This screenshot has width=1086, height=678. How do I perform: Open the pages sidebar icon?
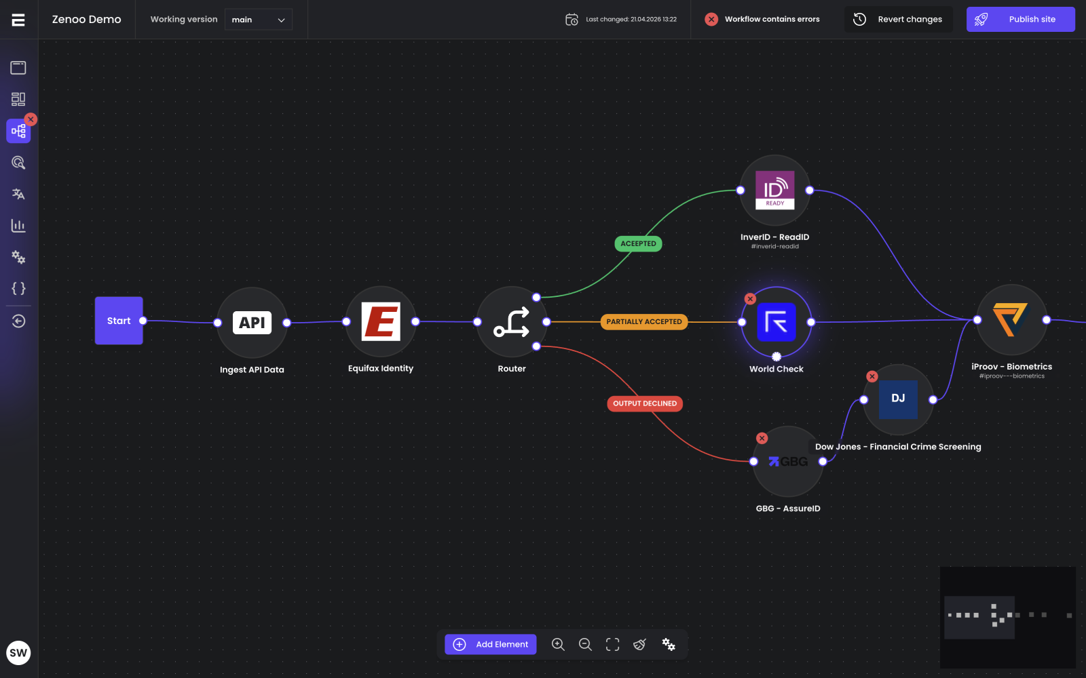[18, 68]
